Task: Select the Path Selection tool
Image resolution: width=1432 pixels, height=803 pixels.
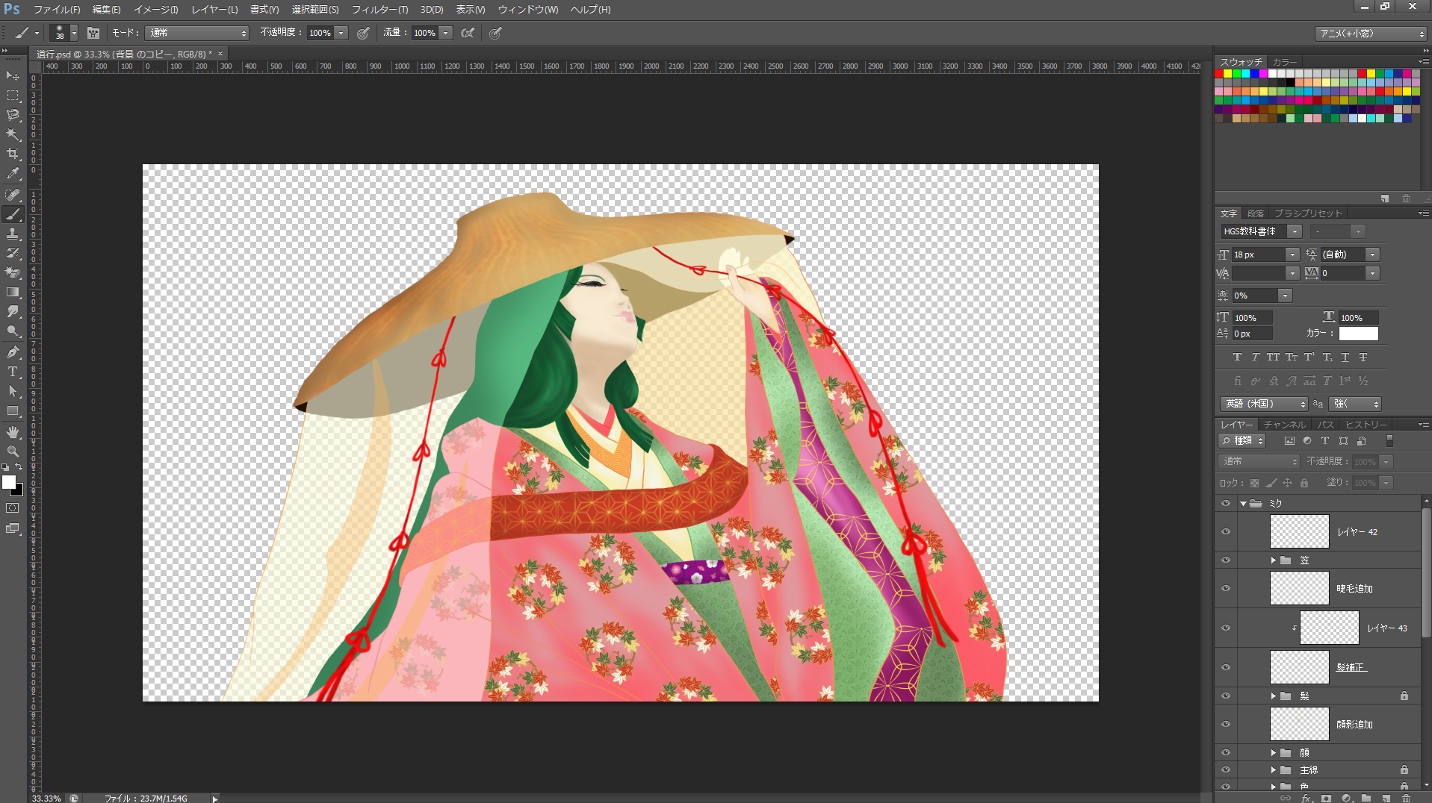Action: click(13, 391)
